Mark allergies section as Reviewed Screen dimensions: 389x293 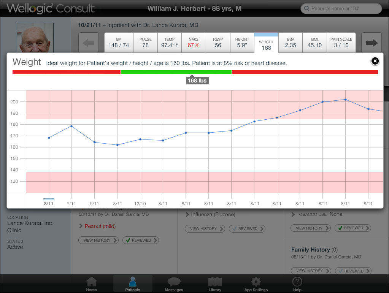tap(141, 240)
